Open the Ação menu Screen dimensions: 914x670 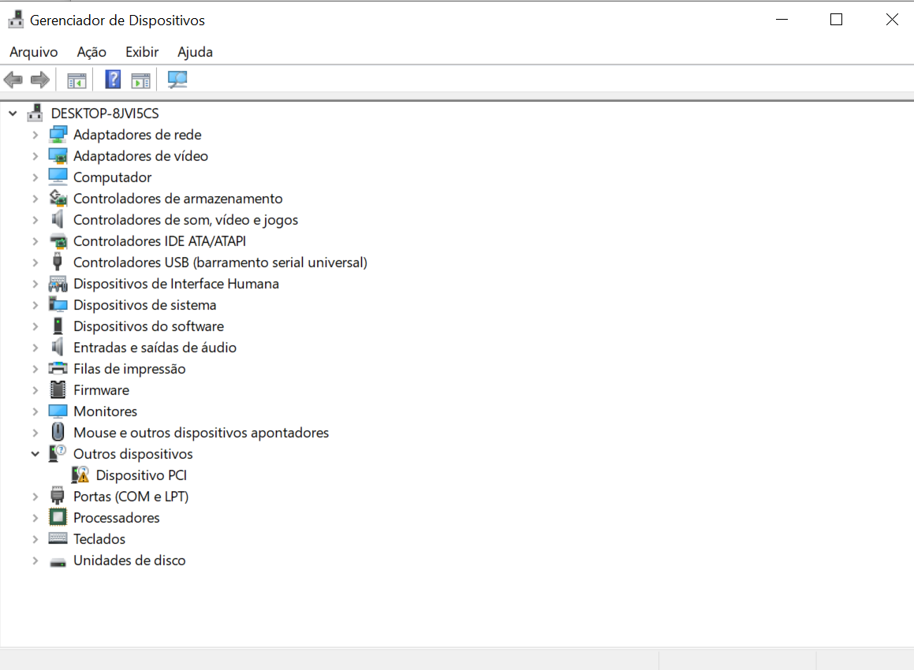coord(91,52)
